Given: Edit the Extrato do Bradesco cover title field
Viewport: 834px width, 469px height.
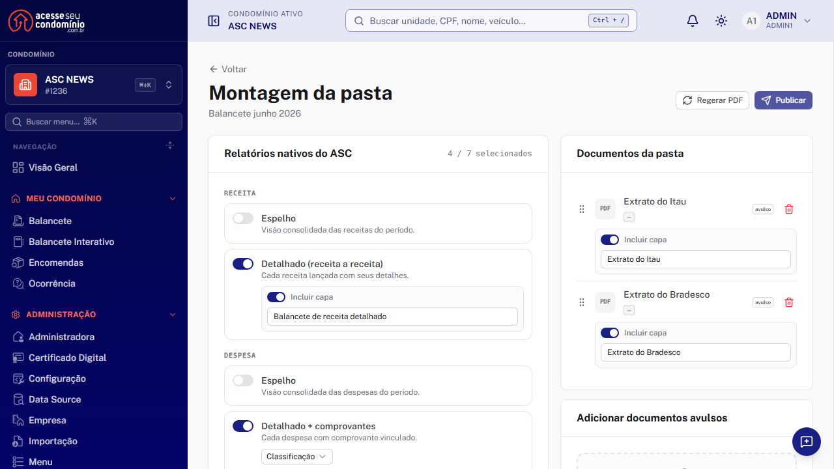Looking at the screenshot, I should click(x=695, y=352).
